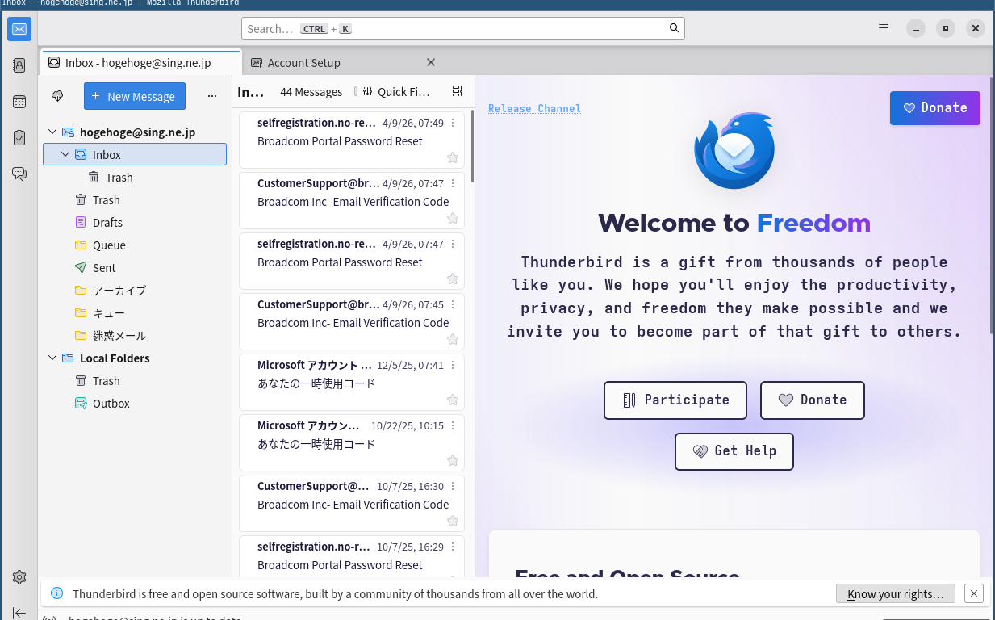The width and height of the screenshot is (995, 620).
Task: Open more menu for 12/5/25 Microsoft message
Action: tap(453, 366)
